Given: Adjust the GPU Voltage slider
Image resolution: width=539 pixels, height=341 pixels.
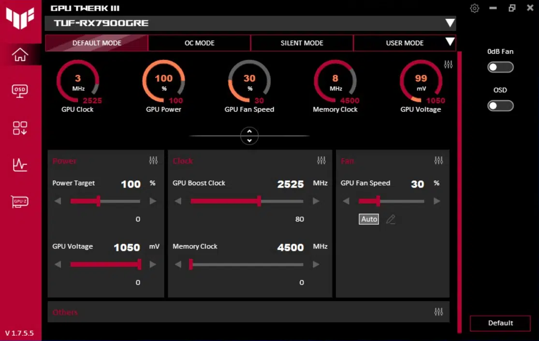Looking at the screenshot, I should tap(105, 264).
